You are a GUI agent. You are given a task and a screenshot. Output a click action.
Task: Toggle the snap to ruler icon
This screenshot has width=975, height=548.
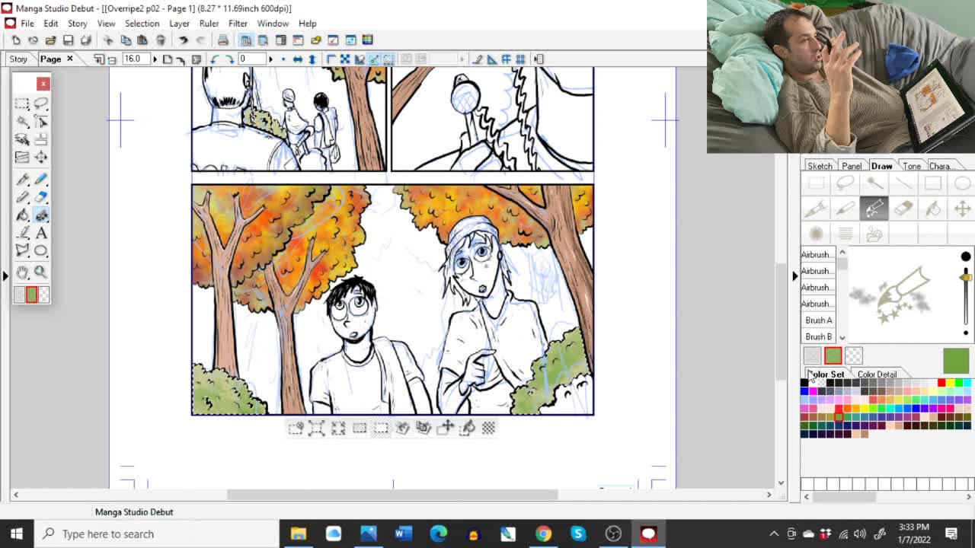492,59
